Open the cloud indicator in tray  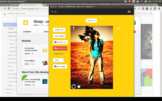click(138, 2)
